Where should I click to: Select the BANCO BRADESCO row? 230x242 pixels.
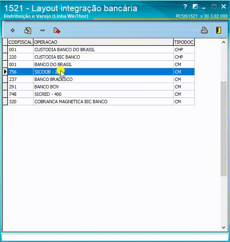coord(98,79)
